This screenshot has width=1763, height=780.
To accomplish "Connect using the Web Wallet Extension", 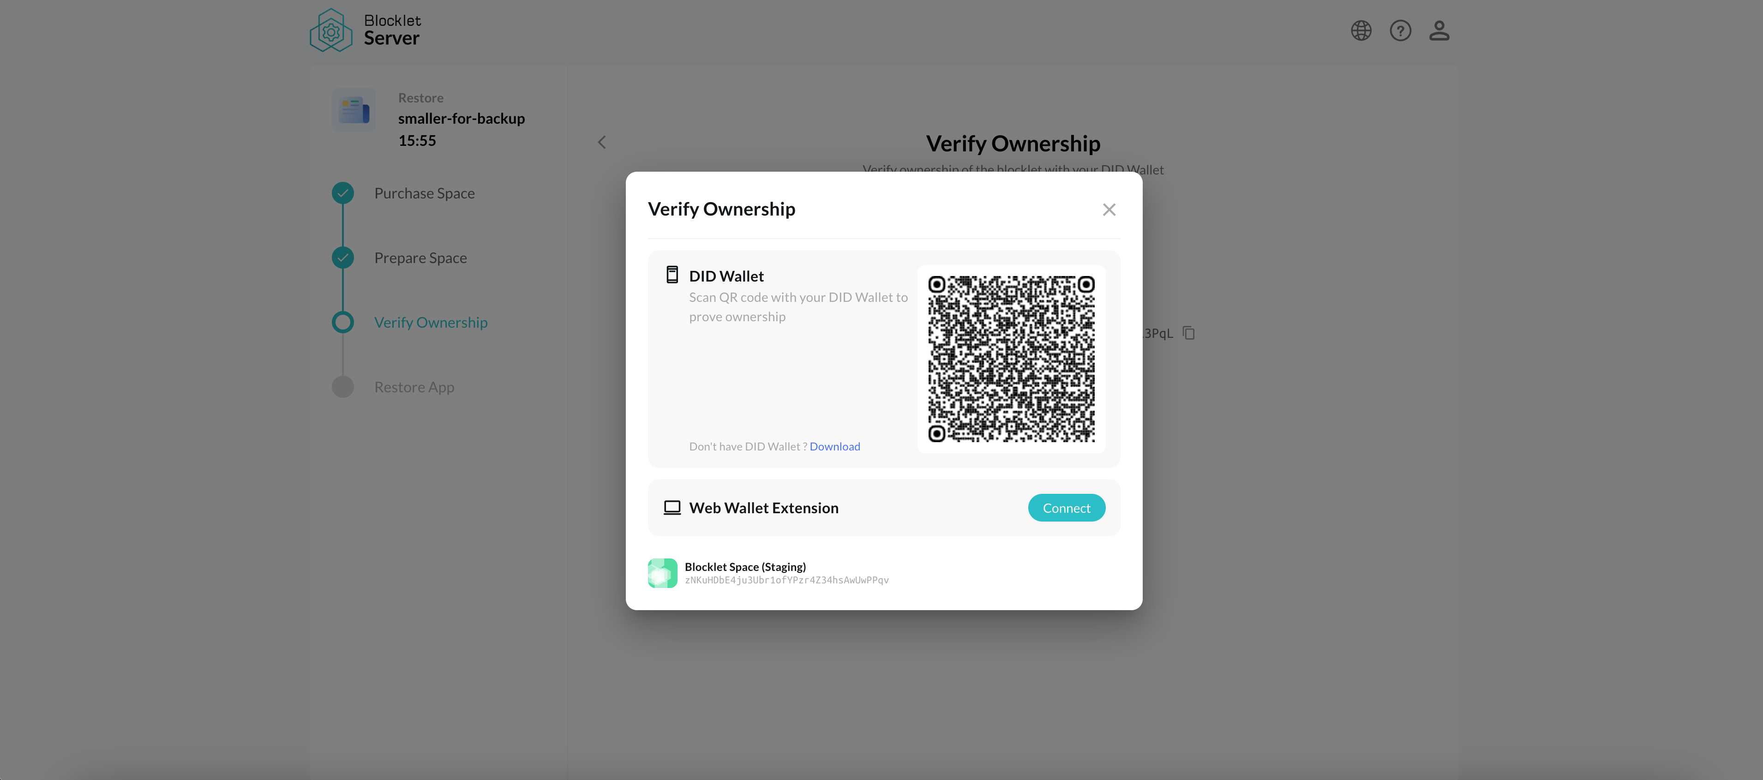I will 1066,508.
